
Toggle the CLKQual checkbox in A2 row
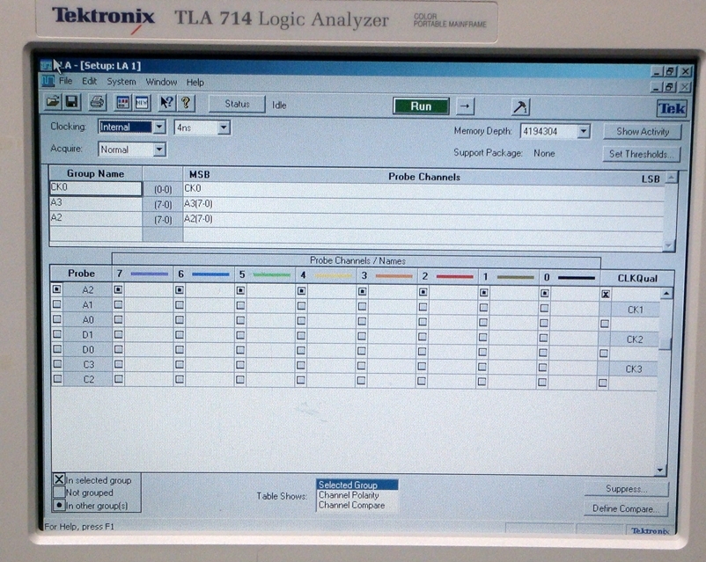pos(606,295)
